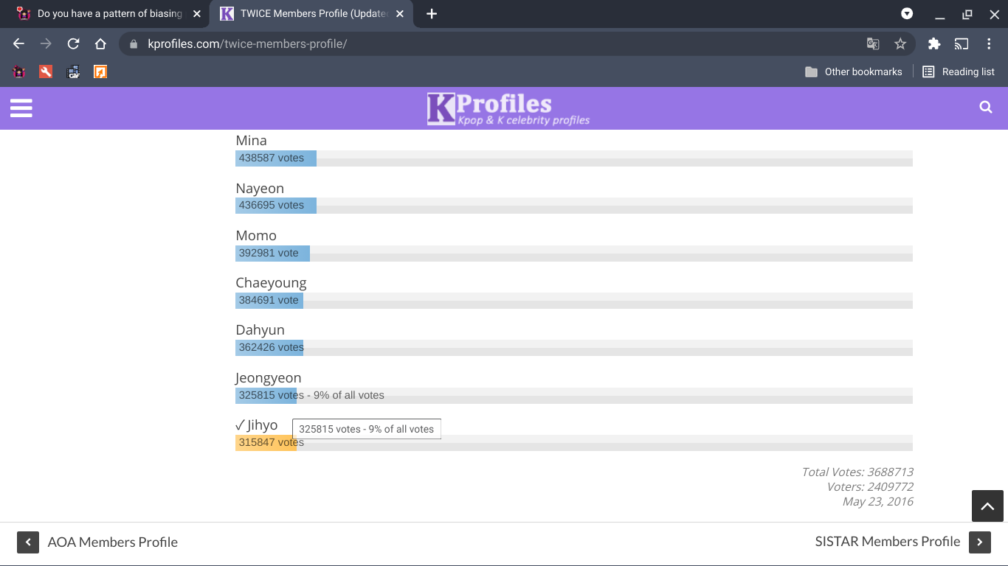Go back in browser history
The height and width of the screenshot is (566, 1008).
pos(19,43)
